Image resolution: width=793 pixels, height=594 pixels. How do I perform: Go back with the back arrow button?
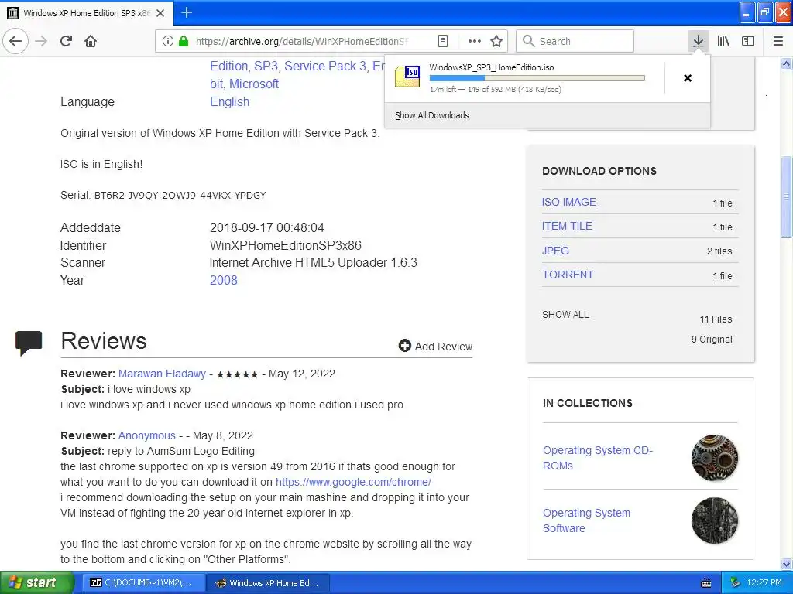point(15,41)
